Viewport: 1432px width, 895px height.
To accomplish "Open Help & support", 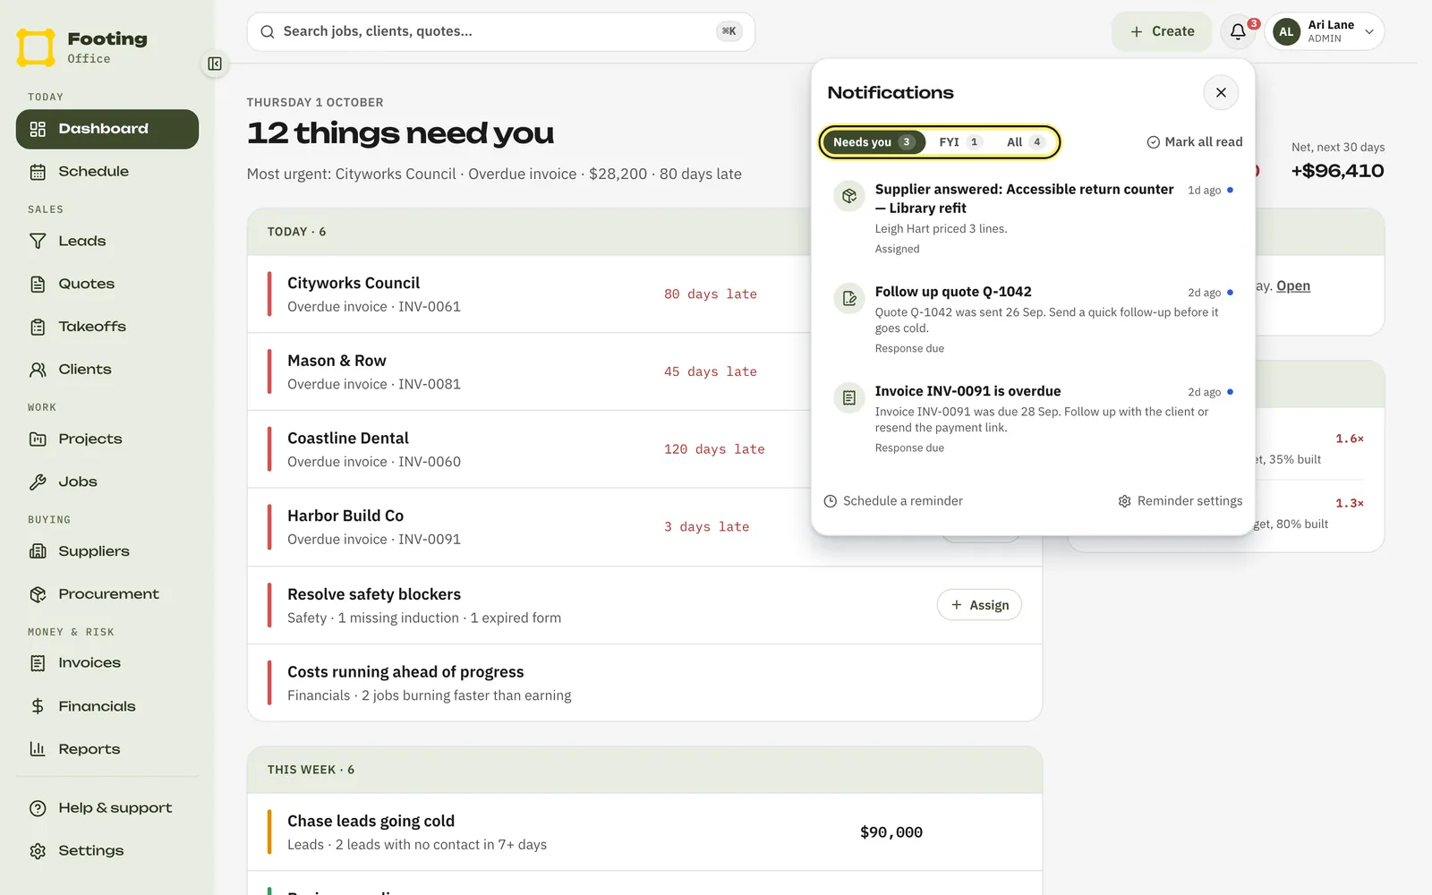I will [107, 808].
